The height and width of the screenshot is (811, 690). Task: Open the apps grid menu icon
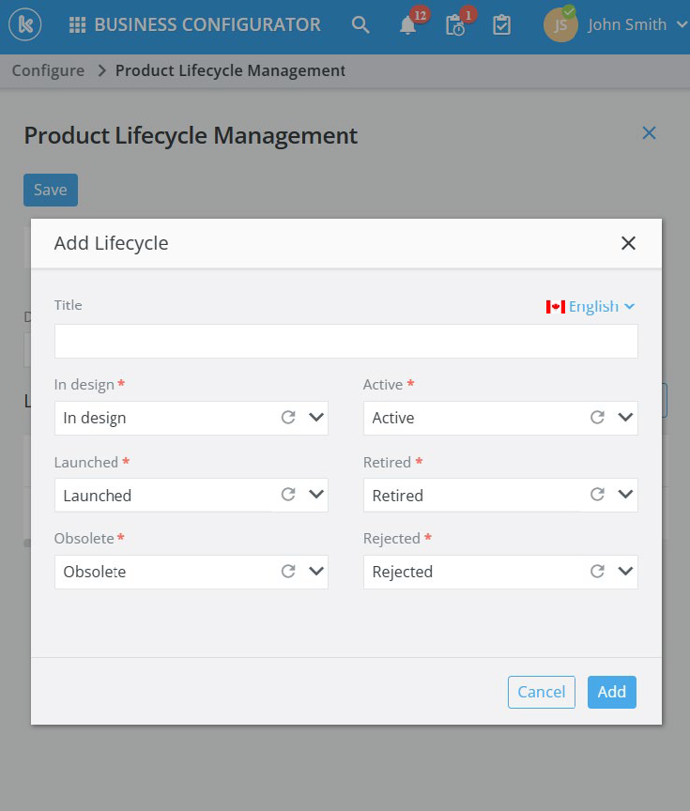pos(79,25)
